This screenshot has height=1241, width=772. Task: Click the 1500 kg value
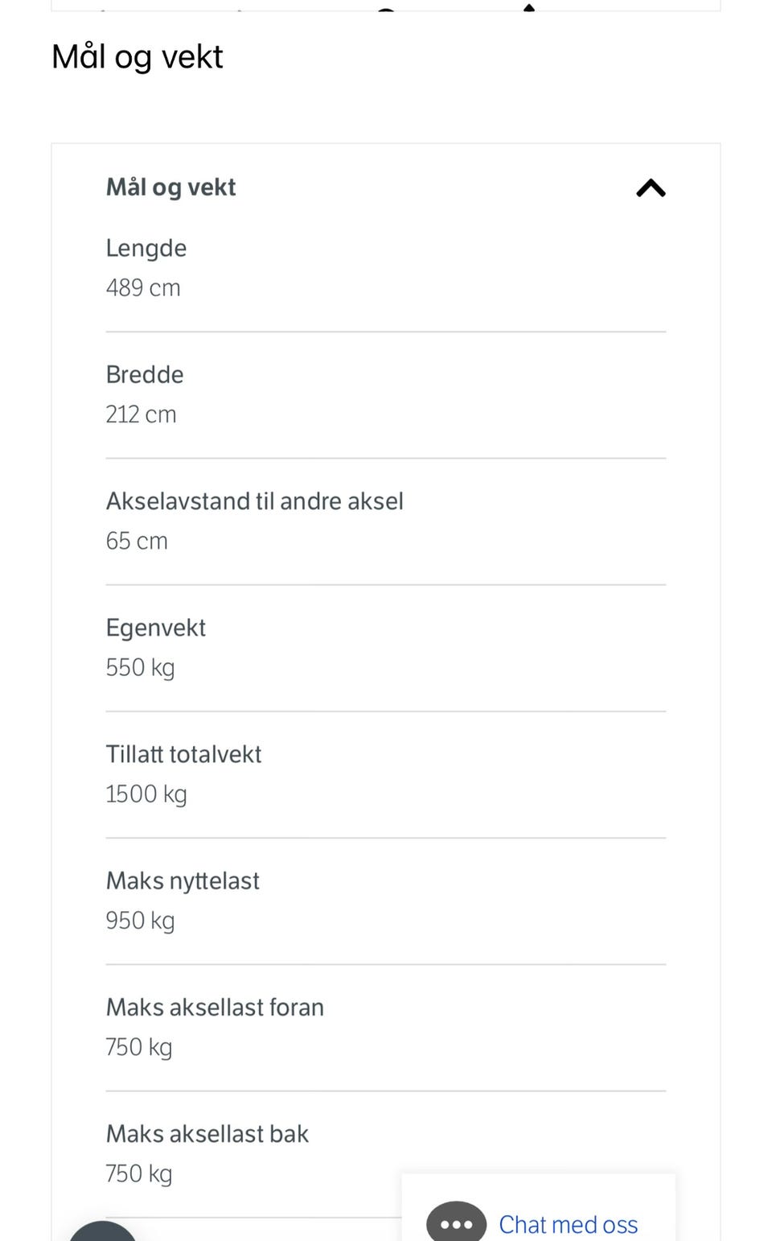coord(146,794)
